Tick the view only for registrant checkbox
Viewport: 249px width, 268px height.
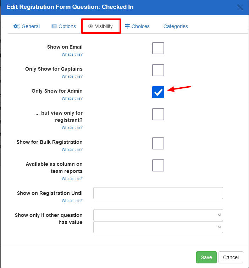click(158, 114)
